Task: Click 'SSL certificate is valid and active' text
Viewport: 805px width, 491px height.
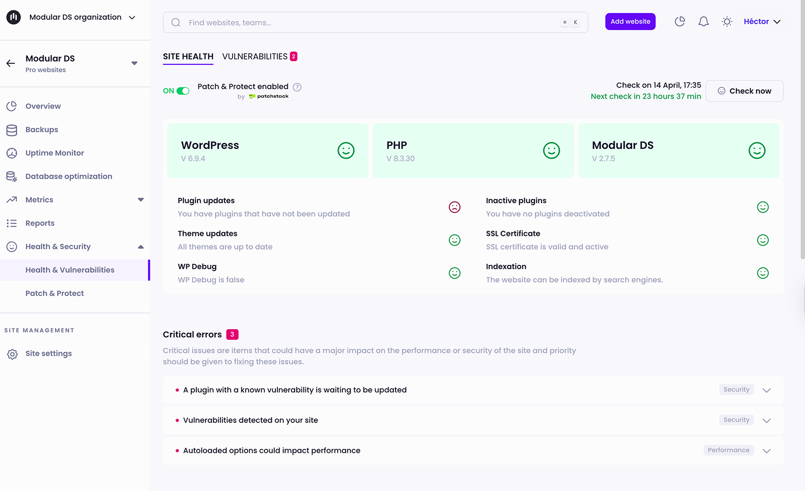Action: (x=547, y=247)
